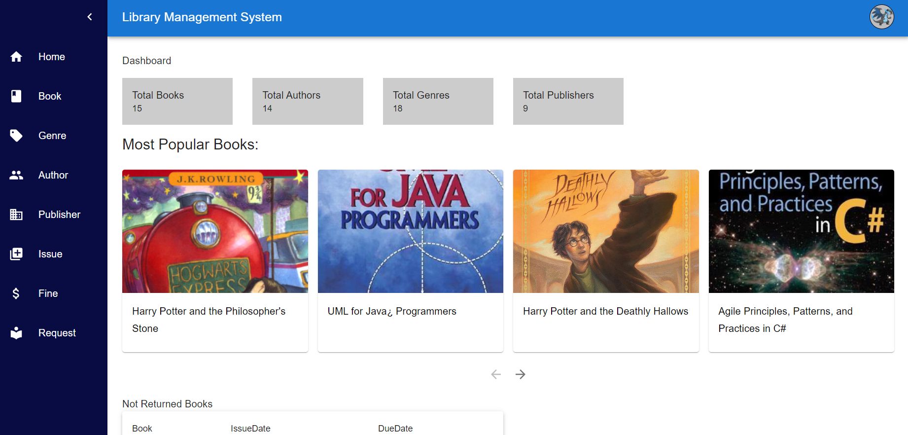Open Harry Potter Philosopher's Stone cover
908x435 pixels.
(215, 231)
